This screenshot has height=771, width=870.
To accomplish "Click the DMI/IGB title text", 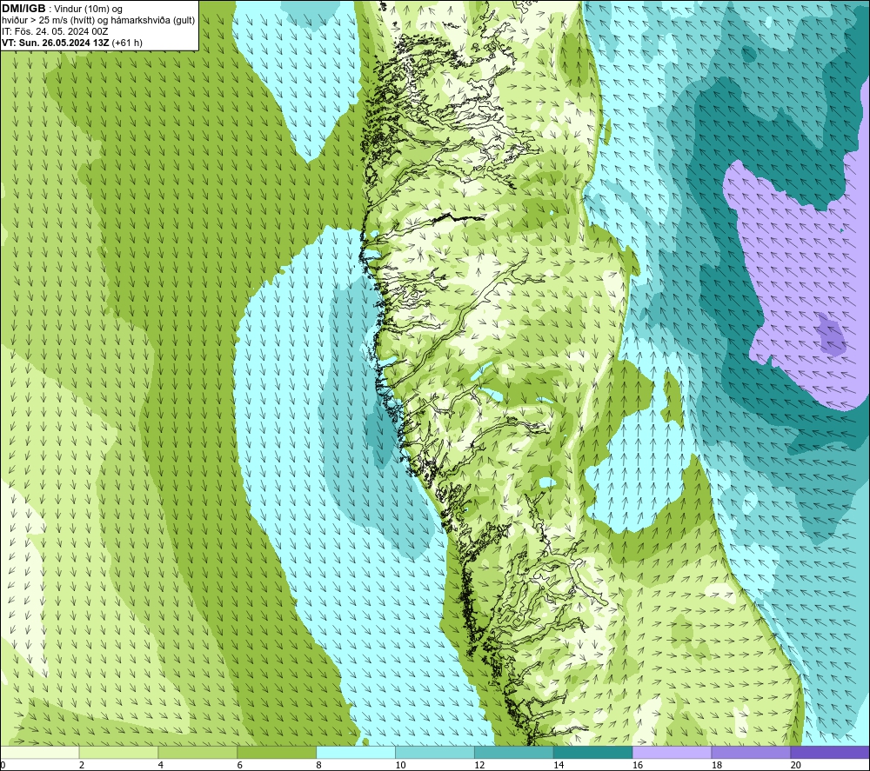I will coord(23,9).
